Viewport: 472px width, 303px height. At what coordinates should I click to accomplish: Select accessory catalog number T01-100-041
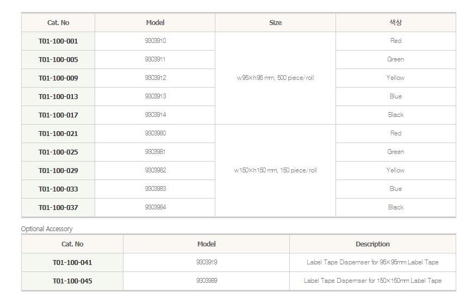pos(72,263)
